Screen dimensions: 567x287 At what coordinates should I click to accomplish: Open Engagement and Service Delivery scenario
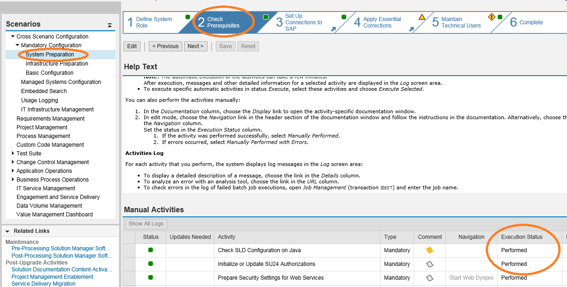click(x=58, y=197)
